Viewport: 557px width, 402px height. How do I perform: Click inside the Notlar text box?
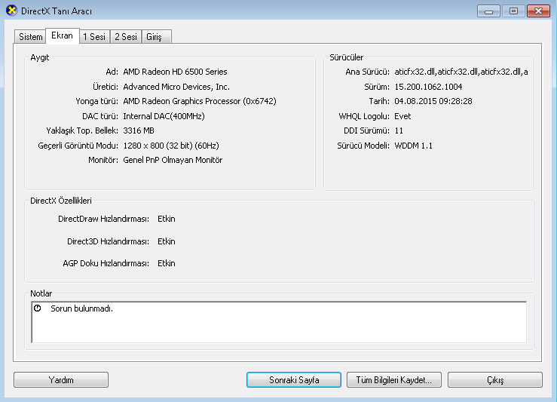[279, 322]
